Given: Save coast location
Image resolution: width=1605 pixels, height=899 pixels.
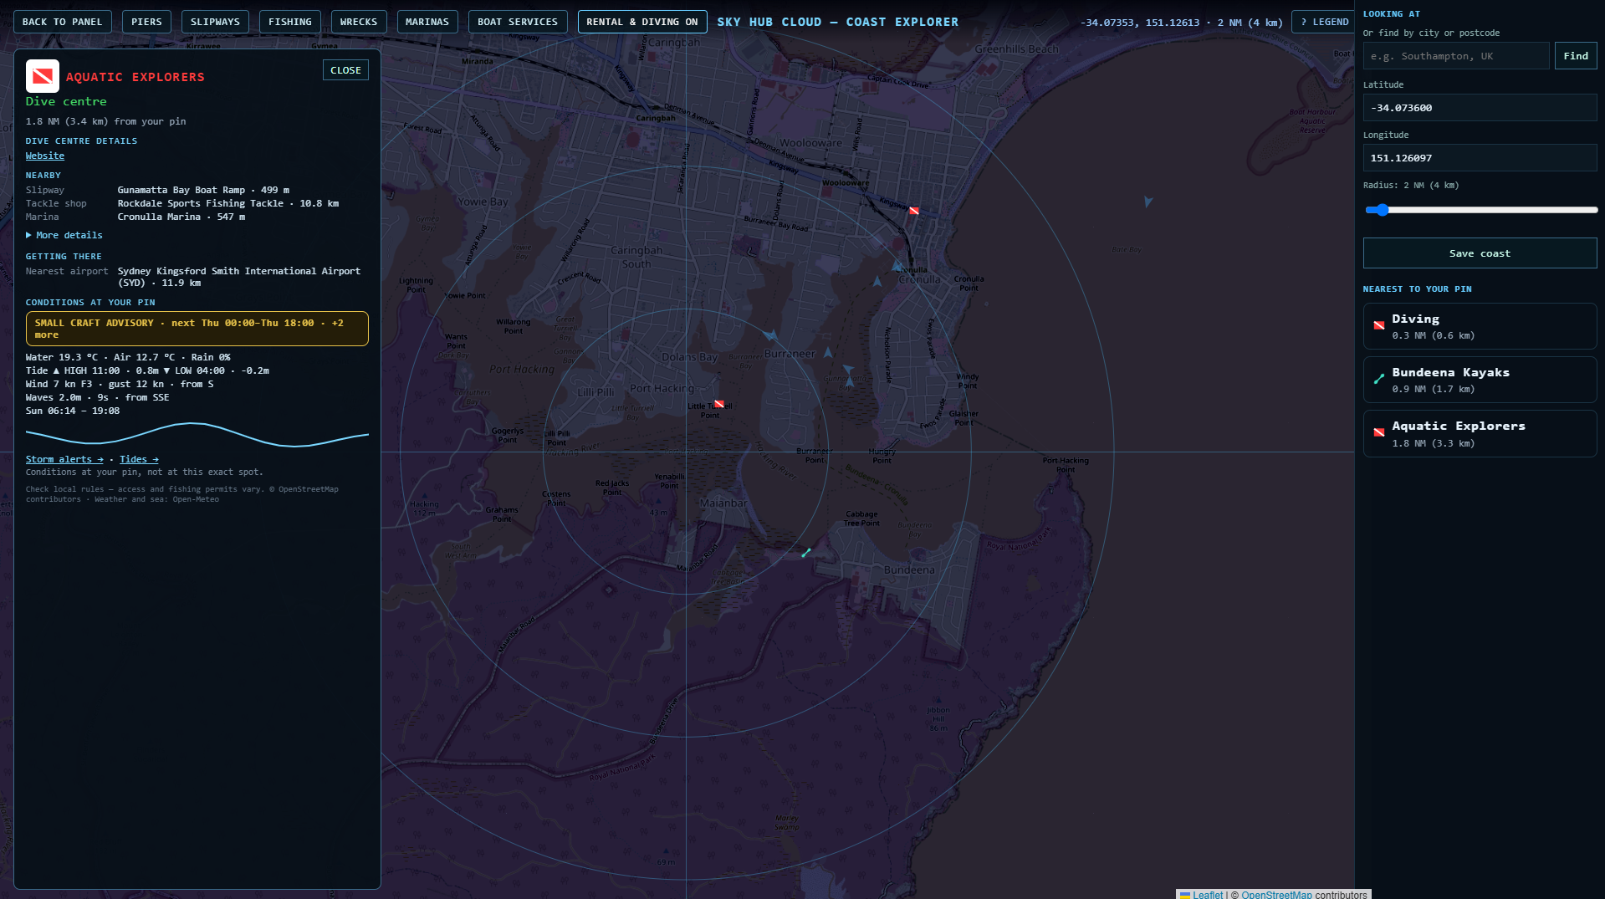Looking at the screenshot, I should click(x=1480, y=253).
